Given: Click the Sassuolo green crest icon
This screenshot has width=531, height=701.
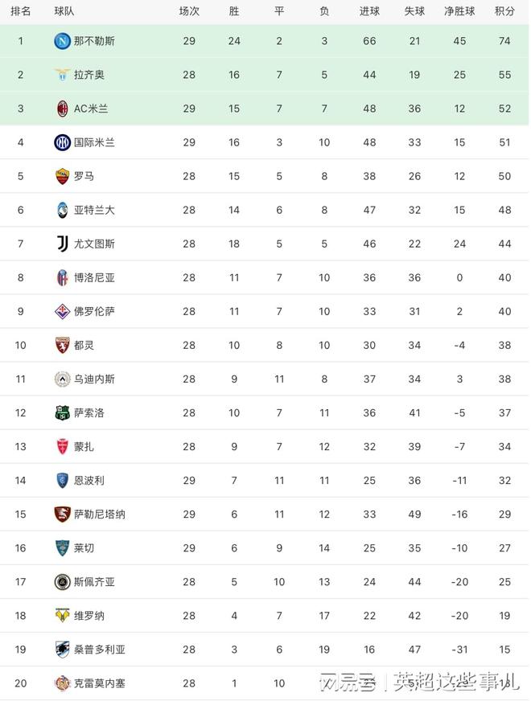Looking at the screenshot, I should (x=62, y=412).
